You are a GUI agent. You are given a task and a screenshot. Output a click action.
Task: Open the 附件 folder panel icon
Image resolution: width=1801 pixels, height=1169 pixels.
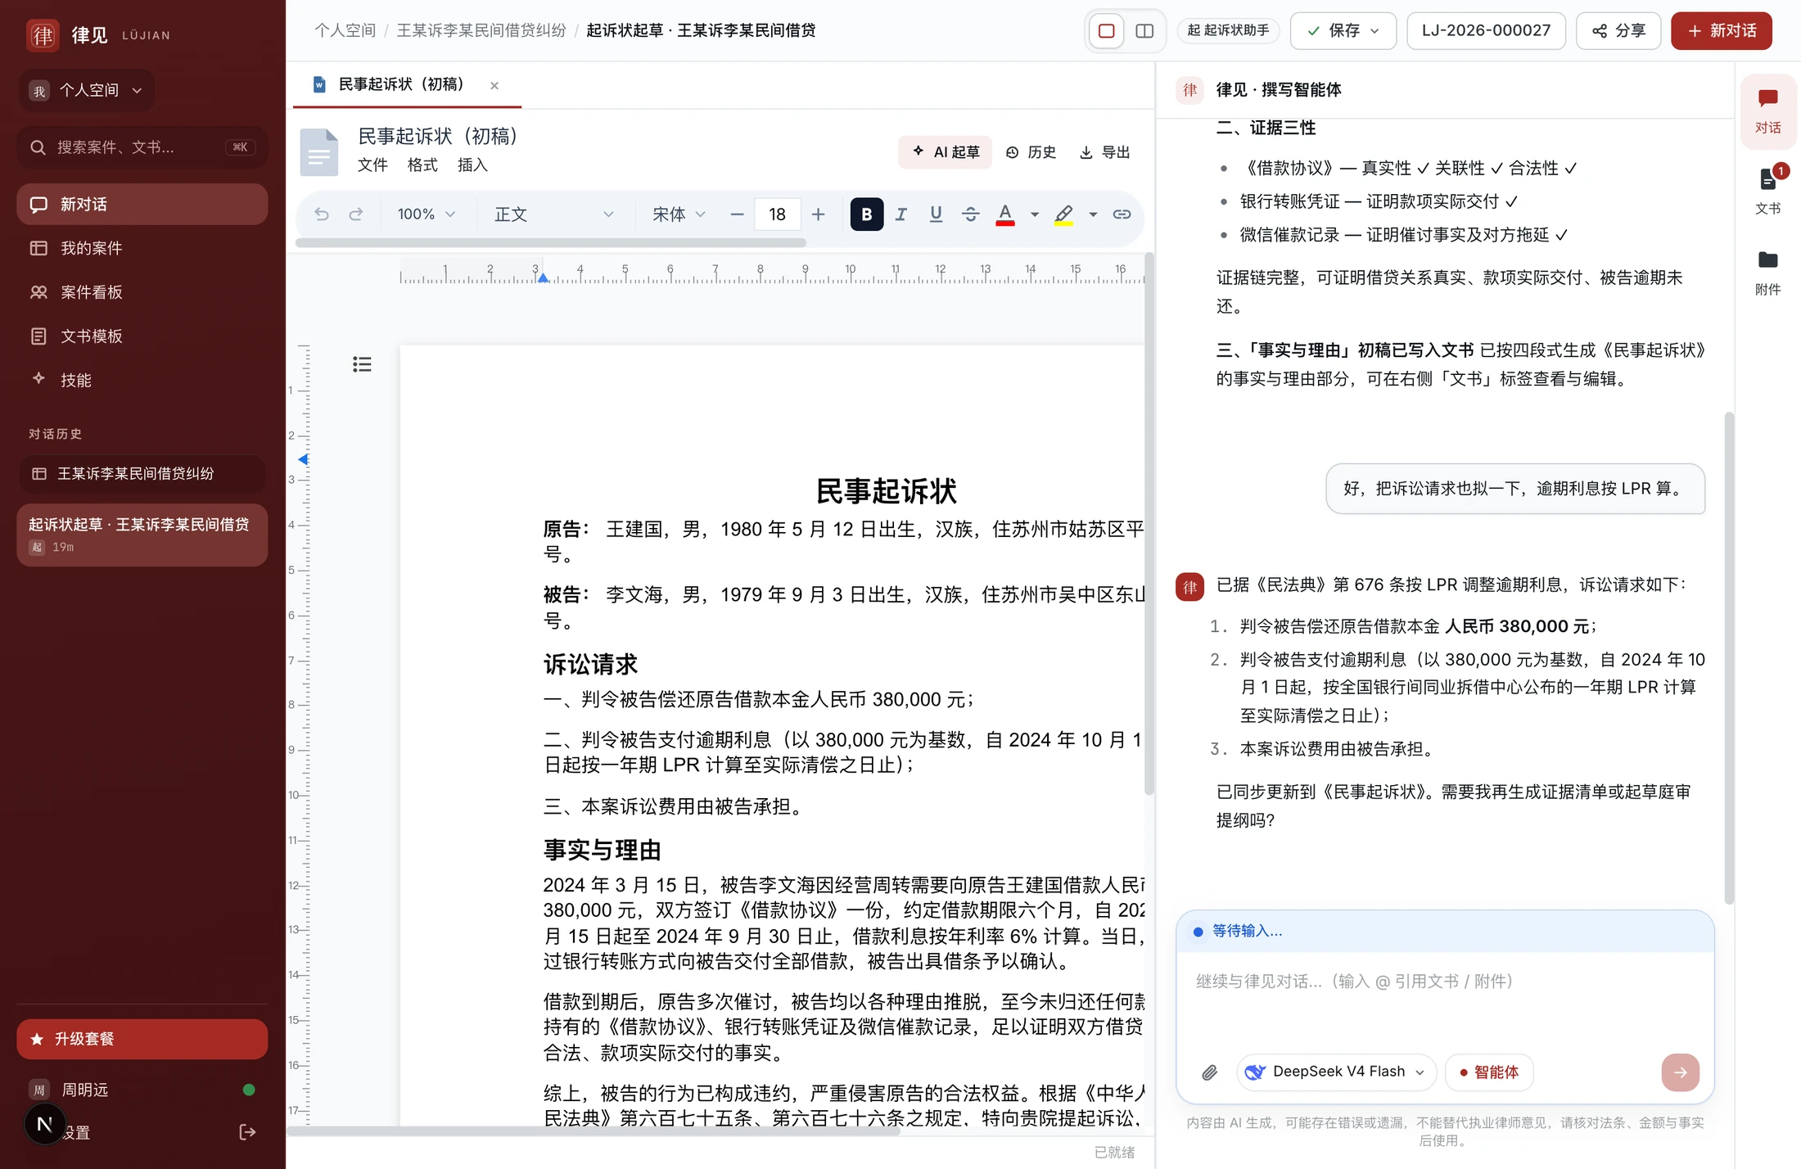(1767, 273)
